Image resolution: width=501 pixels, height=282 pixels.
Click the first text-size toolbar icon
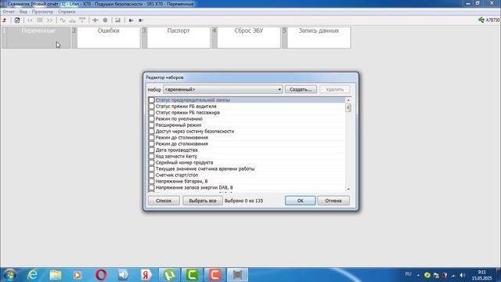tap(131, 20)
